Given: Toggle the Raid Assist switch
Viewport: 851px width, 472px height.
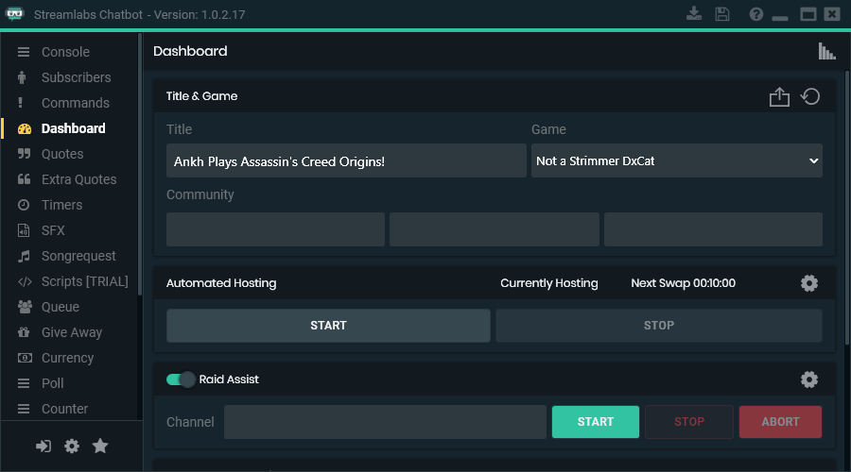Looking at the screenshot, I should click(181, 379).
